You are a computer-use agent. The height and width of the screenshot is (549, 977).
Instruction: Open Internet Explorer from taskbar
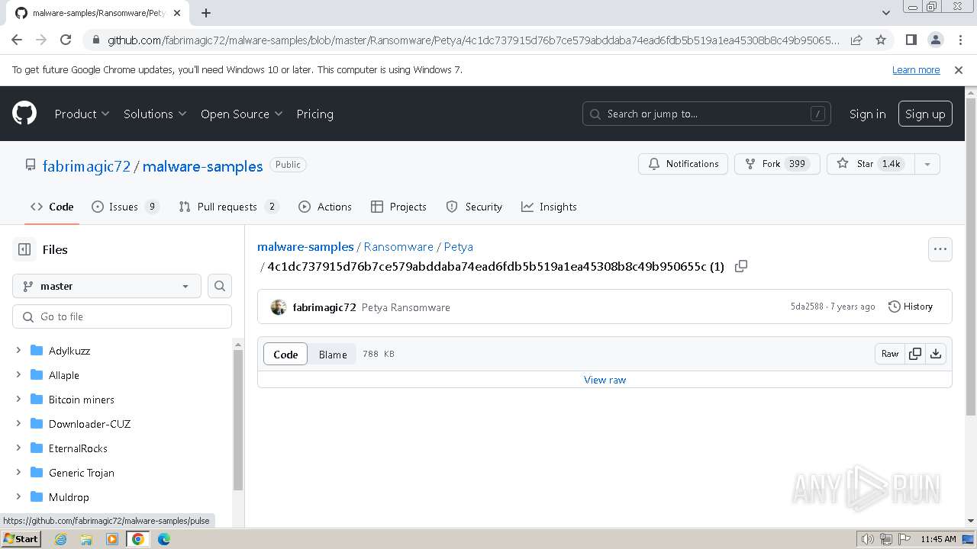(61, 539)
